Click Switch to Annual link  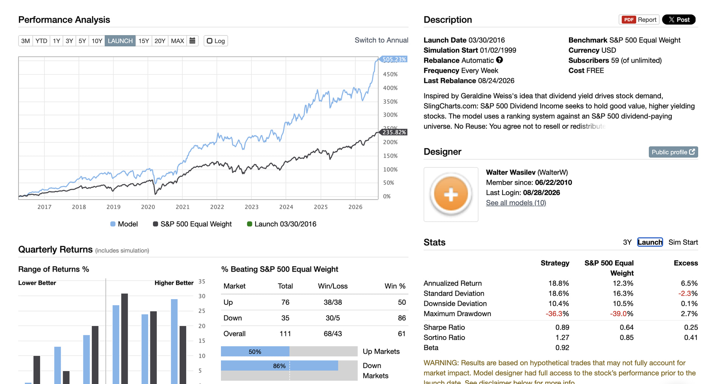point(381,40)
